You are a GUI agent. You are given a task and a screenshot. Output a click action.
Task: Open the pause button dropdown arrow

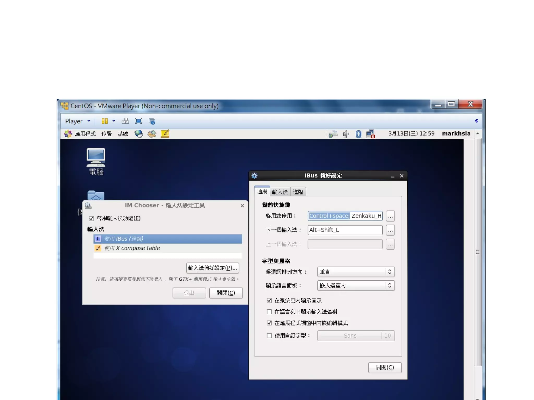(114, 121)
